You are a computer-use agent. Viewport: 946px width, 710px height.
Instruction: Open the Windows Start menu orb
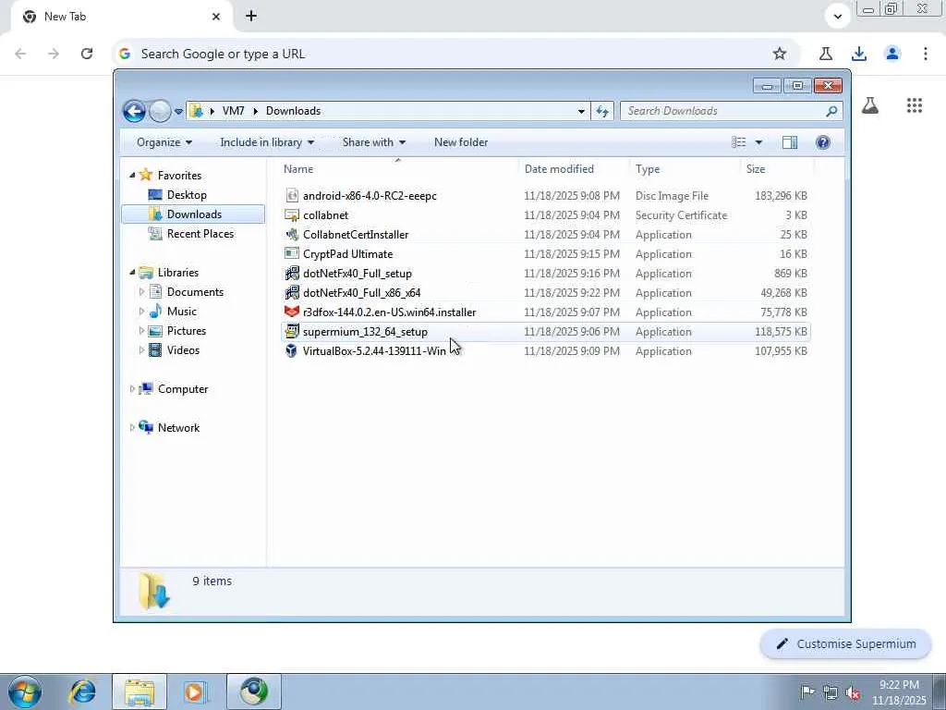click(x=24, y=692)
